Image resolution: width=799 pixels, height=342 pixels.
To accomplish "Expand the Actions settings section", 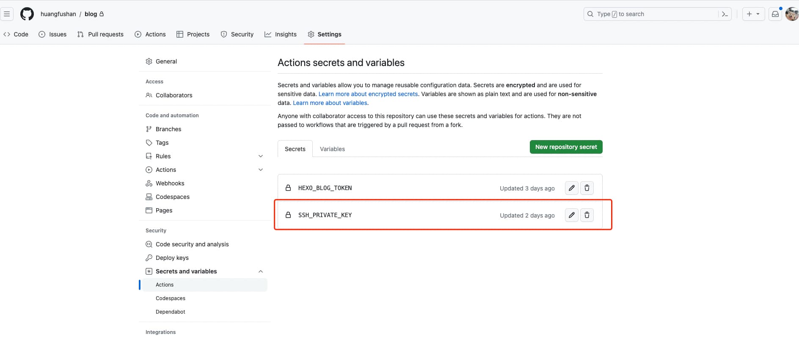I will click(x=261, y=170).
